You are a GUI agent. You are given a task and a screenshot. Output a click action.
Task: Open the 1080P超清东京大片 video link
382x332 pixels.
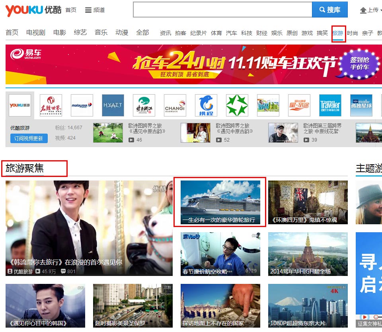pos(308,306)
